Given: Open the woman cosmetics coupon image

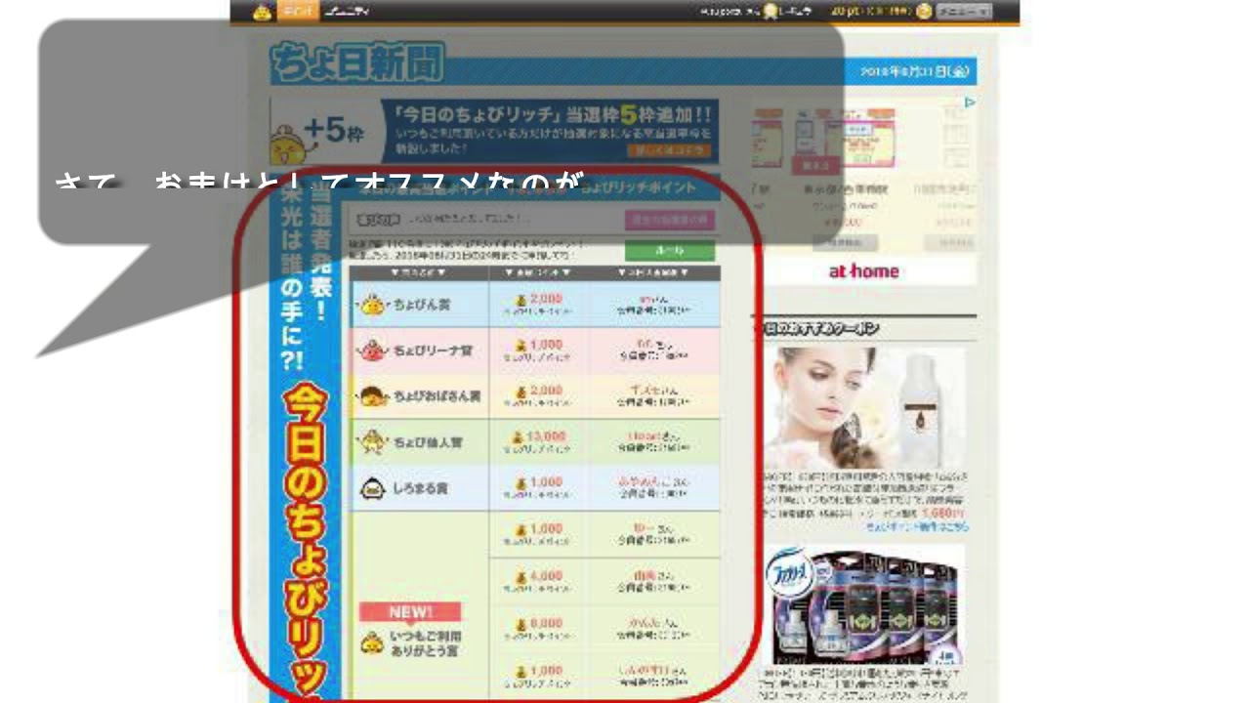Looking at the screenshot, I should 864,410.
